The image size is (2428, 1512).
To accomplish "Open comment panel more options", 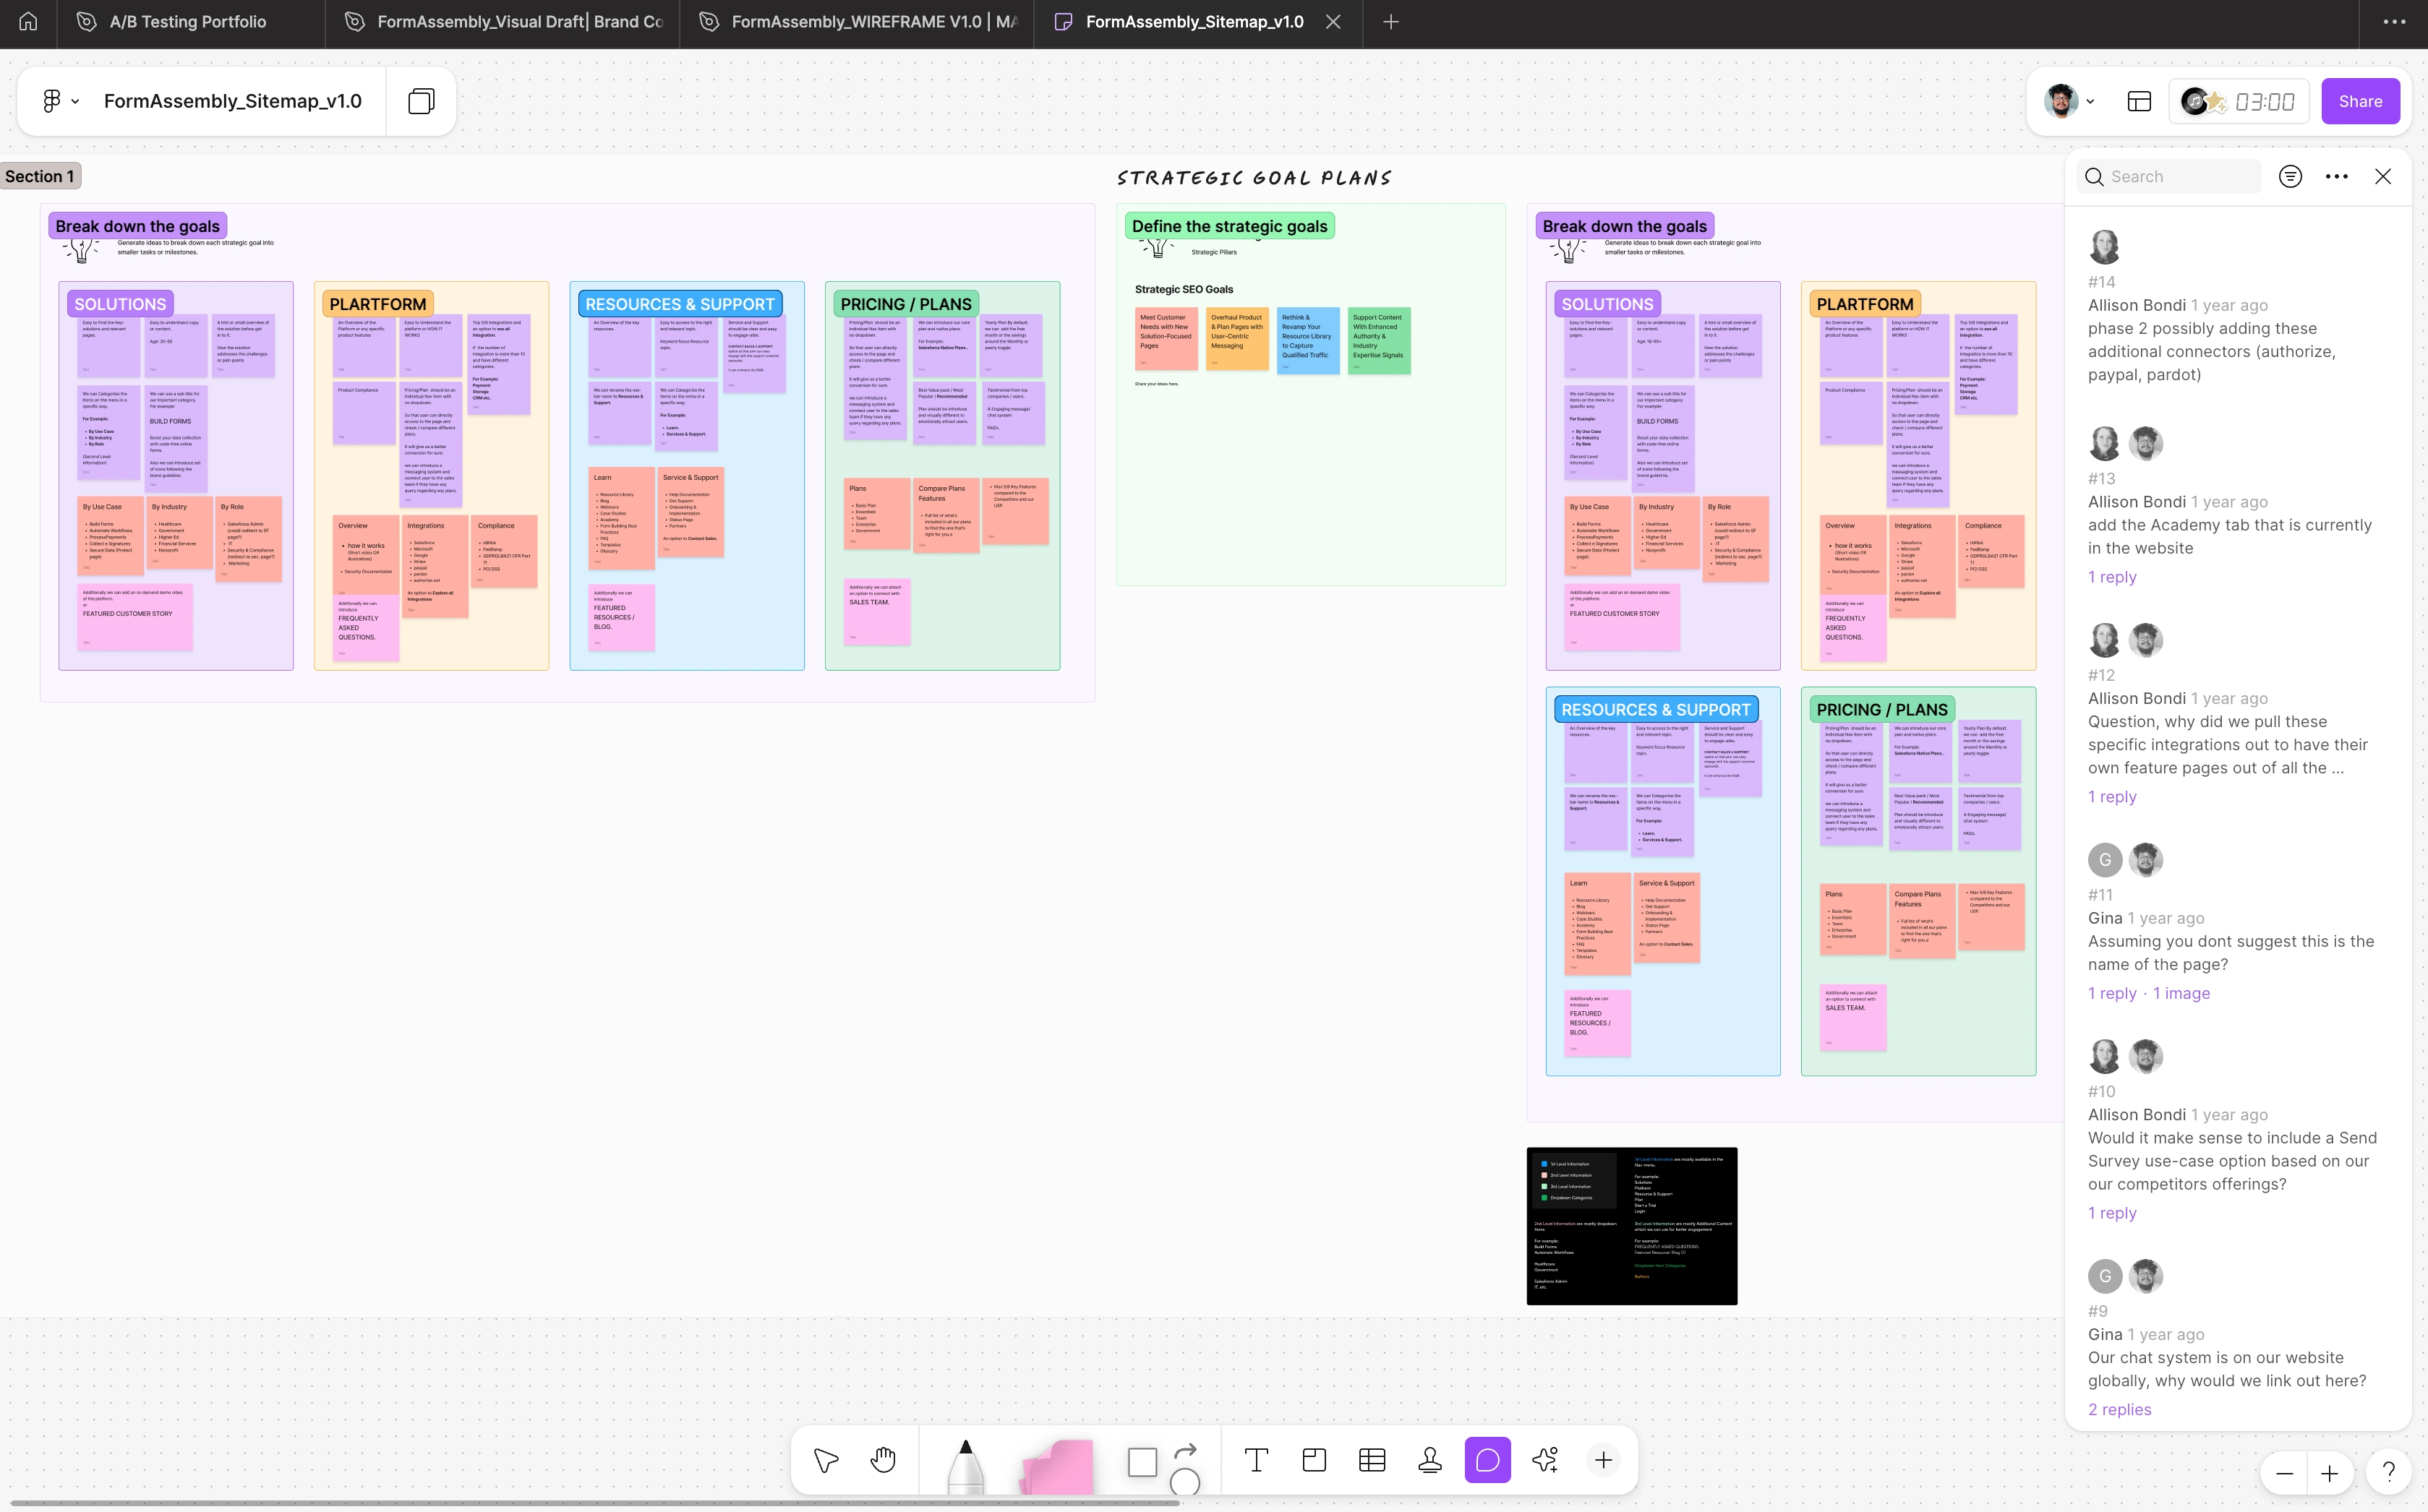I will (2336, 177).
